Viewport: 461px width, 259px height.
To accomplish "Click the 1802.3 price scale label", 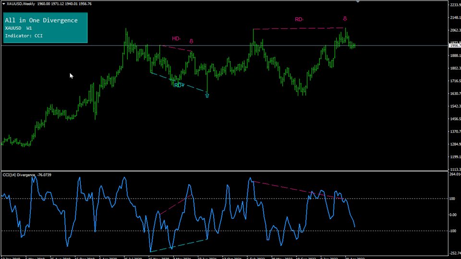I will tap(455, 68).
